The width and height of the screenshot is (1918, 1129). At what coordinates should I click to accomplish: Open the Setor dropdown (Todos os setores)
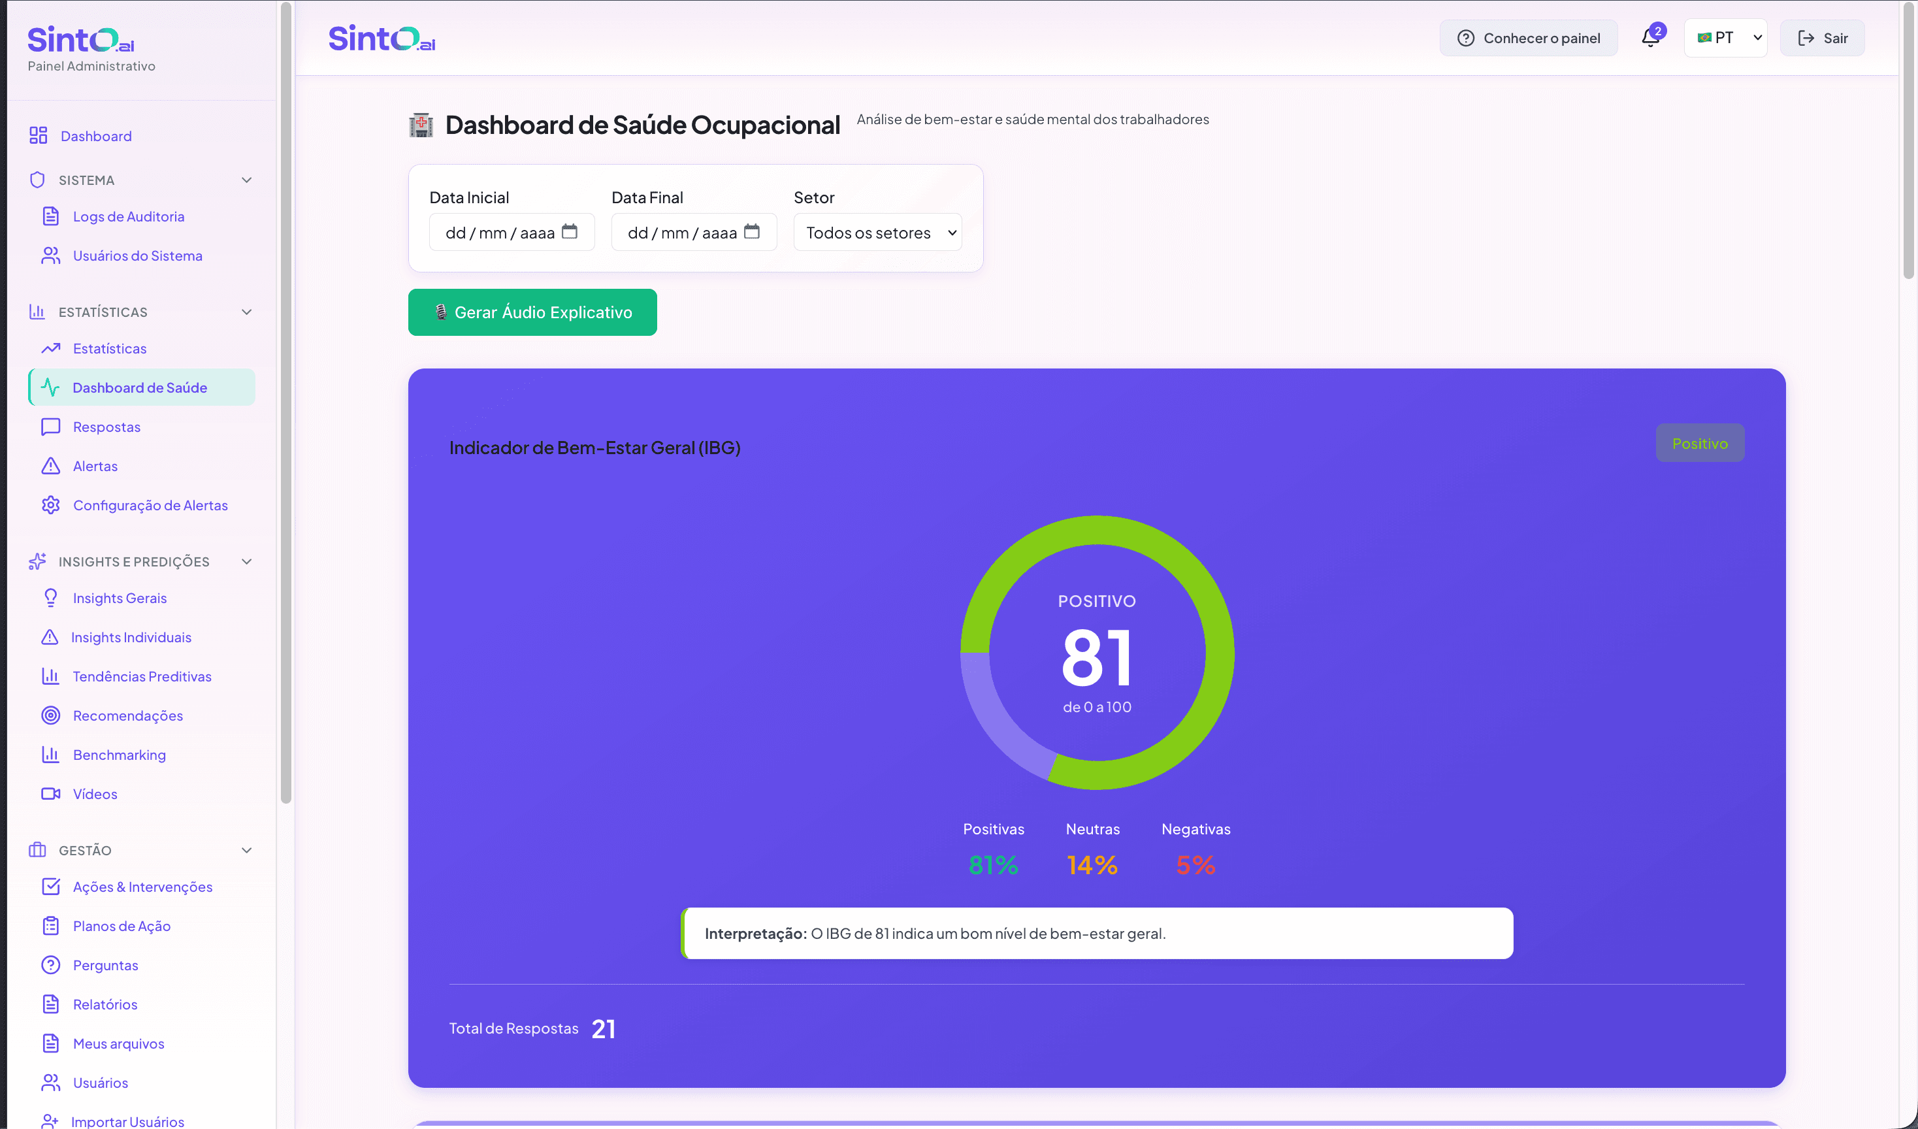click(x=877, y=232)
